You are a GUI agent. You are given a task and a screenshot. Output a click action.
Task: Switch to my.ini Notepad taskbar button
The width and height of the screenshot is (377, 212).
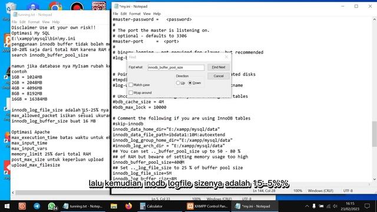coord(254,206)
